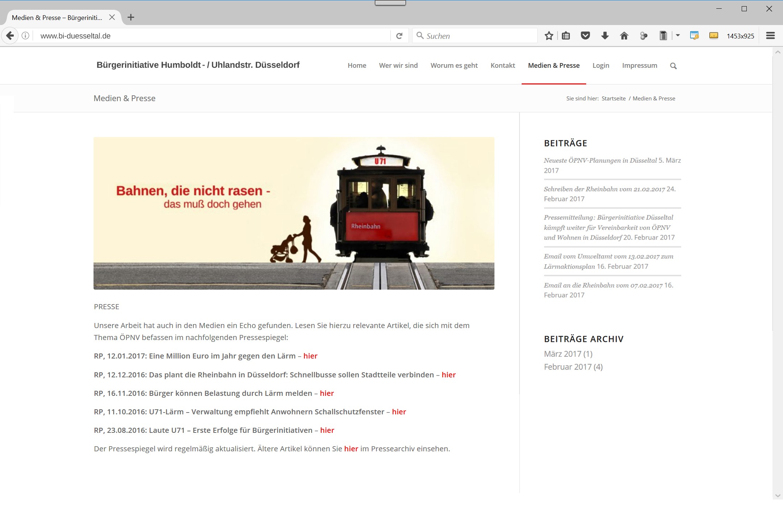Image resolution: width=783 pixels, height=522 pixels.
Task: Follow the Startseite breadcrumb link
Action: click(x=613, y=98)
